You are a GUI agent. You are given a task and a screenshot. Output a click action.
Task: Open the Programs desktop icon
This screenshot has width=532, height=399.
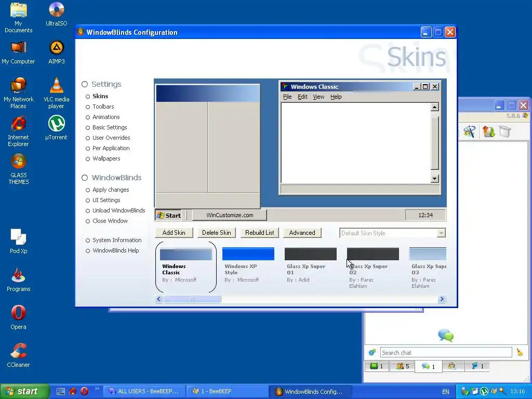[x=18, y=280]
